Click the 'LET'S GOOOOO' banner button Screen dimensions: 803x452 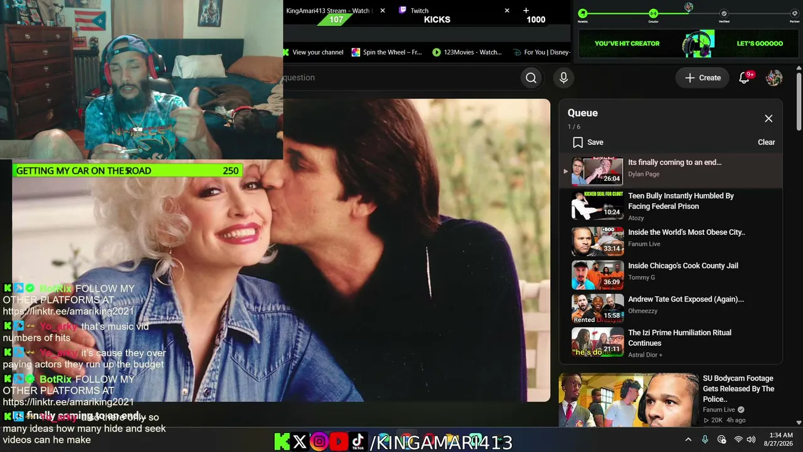coord(760,43)
